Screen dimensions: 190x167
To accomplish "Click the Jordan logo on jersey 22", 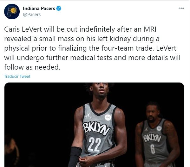I will tap(88, 115).
